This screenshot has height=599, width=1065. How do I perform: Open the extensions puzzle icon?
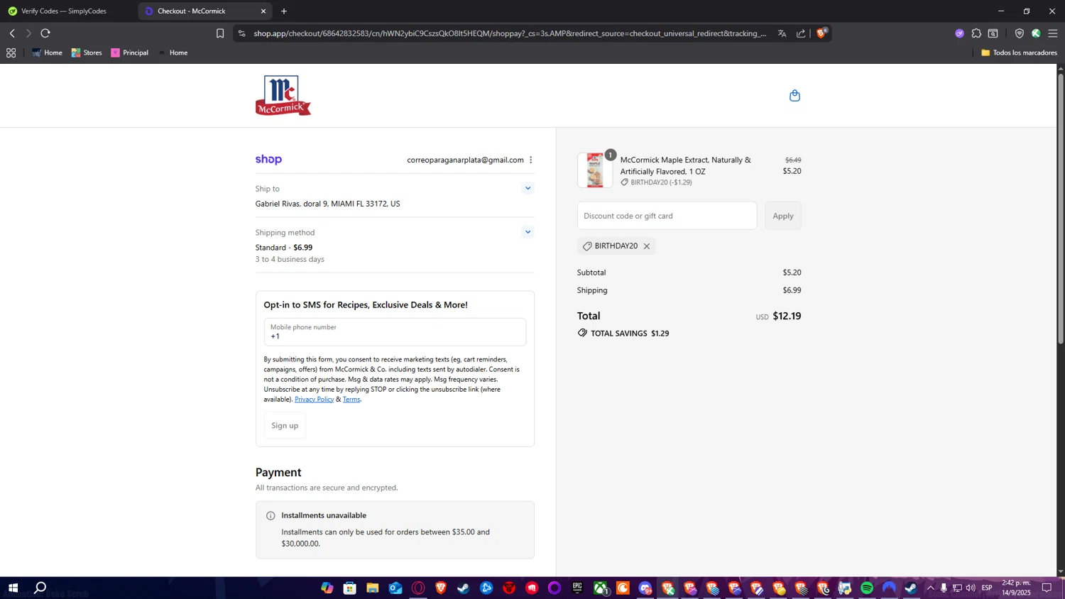(x=976, y=33)
